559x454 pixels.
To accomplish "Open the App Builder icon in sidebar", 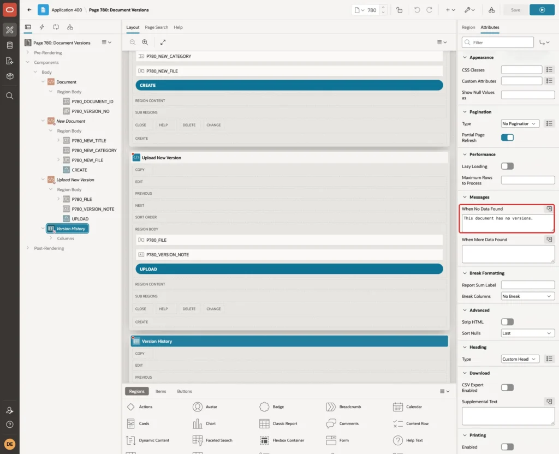I will click(x=10, y=30).
